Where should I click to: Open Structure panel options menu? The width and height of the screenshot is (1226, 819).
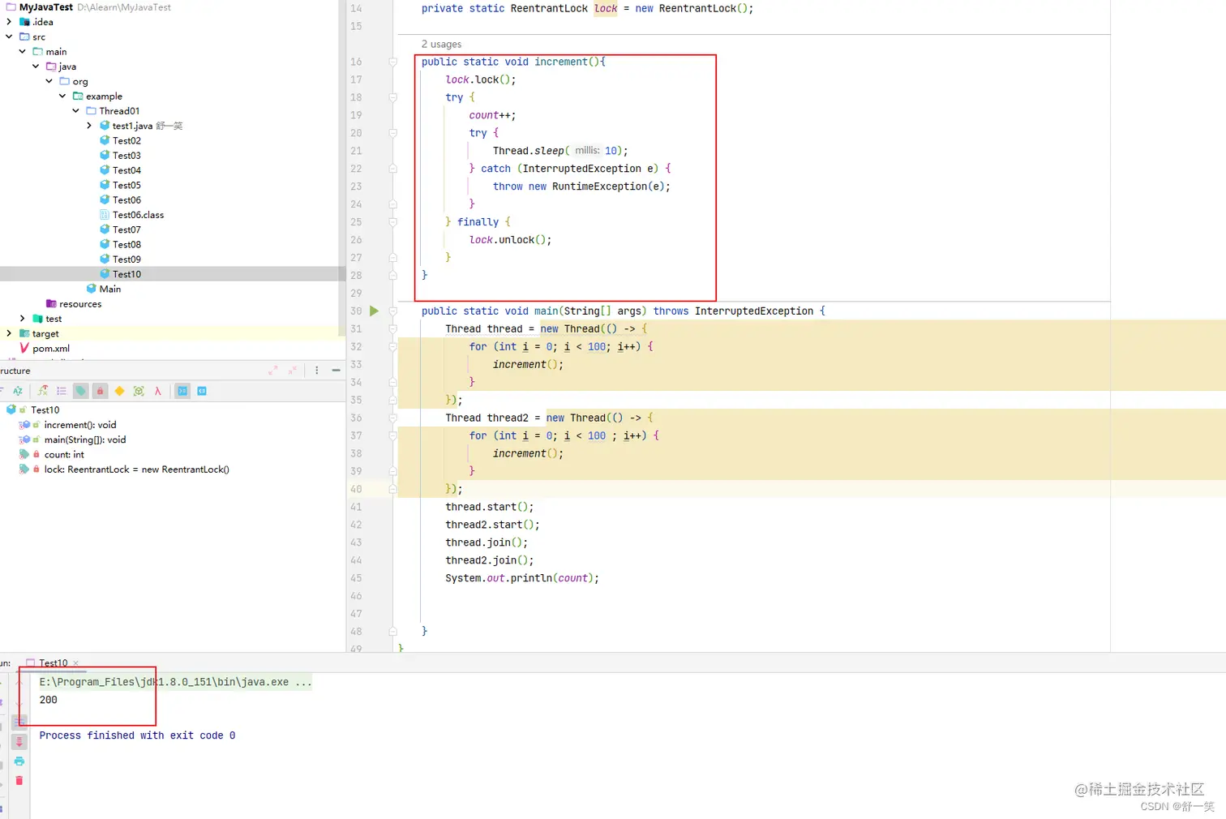pyautogui.click(x=316, y=370)
